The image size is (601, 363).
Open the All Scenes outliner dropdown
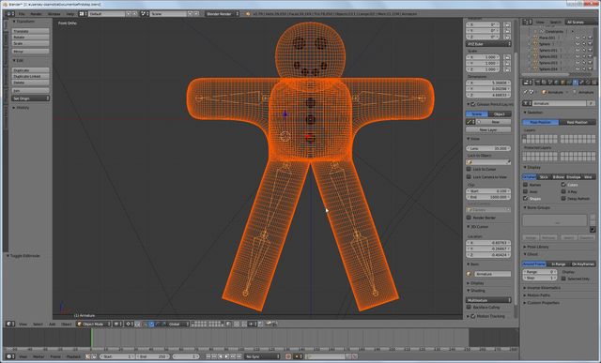click(x=580, y=23)
